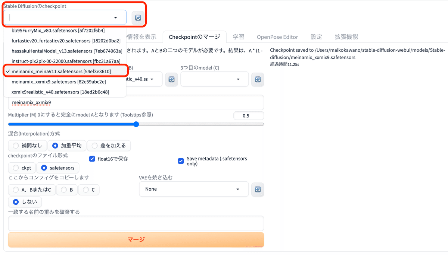Adjust the Multiplier (M) slider handle

point(136,124)
